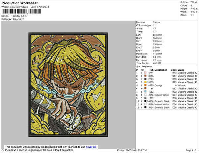Select the Max Jump value 7.1 mm

(x=157, y=60)
